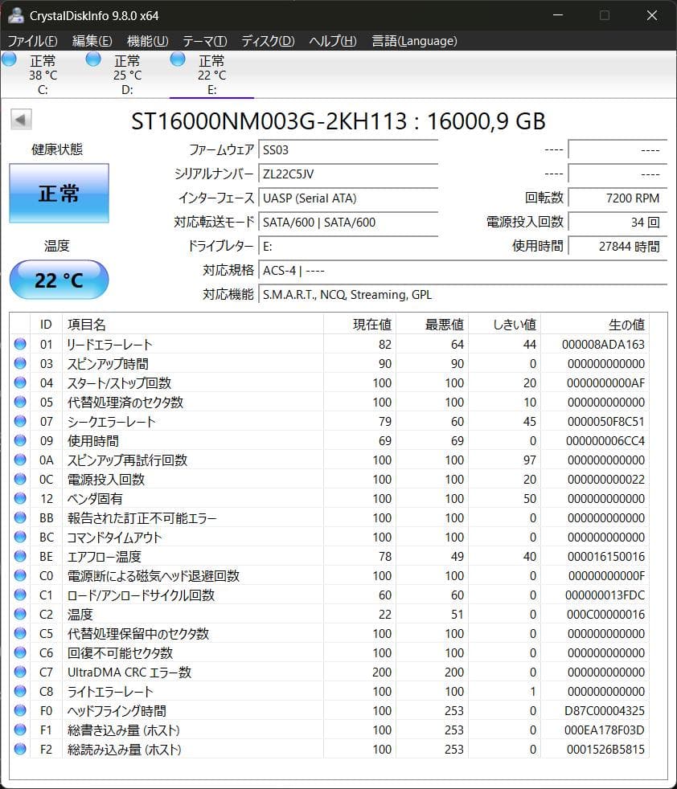Click the rotation speed value 7200 RPM
The width and height of the screenshot is (677, 789).
618,198
